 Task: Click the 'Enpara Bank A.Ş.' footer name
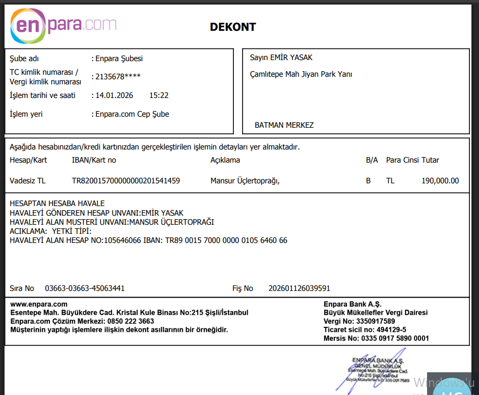point(352,304)
